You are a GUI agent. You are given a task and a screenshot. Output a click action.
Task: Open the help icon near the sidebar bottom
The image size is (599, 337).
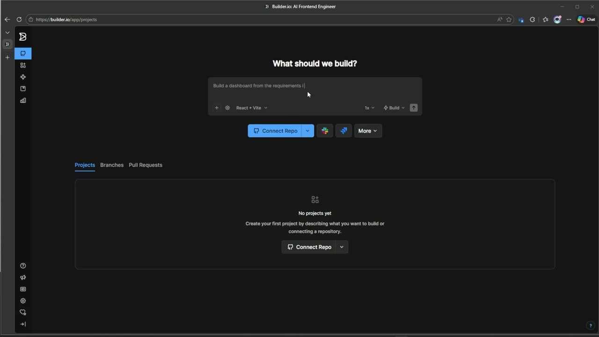pos(22,265)
